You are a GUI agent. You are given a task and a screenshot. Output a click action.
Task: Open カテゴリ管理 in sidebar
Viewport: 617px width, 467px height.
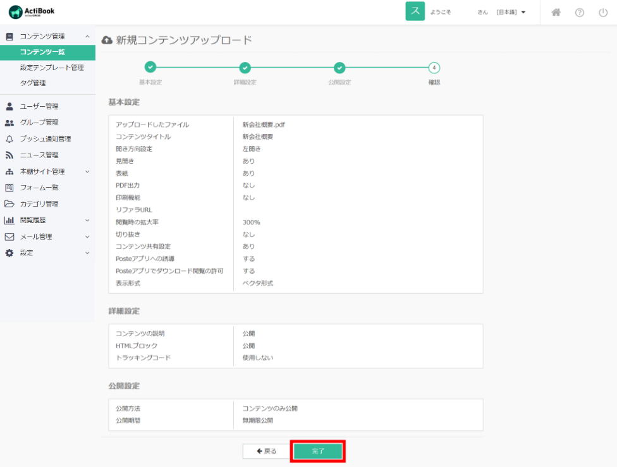pyautogui.click(x=39, y=204)
